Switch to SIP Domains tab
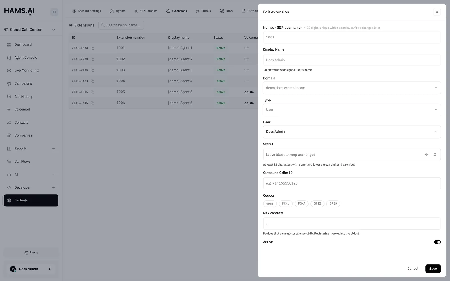450x281 pixels. tap(146, 11)
